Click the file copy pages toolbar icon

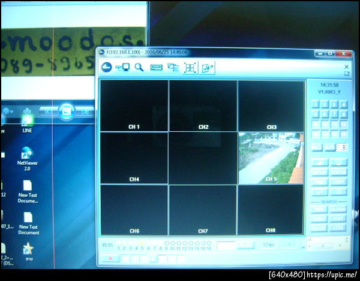pos(173,67)
